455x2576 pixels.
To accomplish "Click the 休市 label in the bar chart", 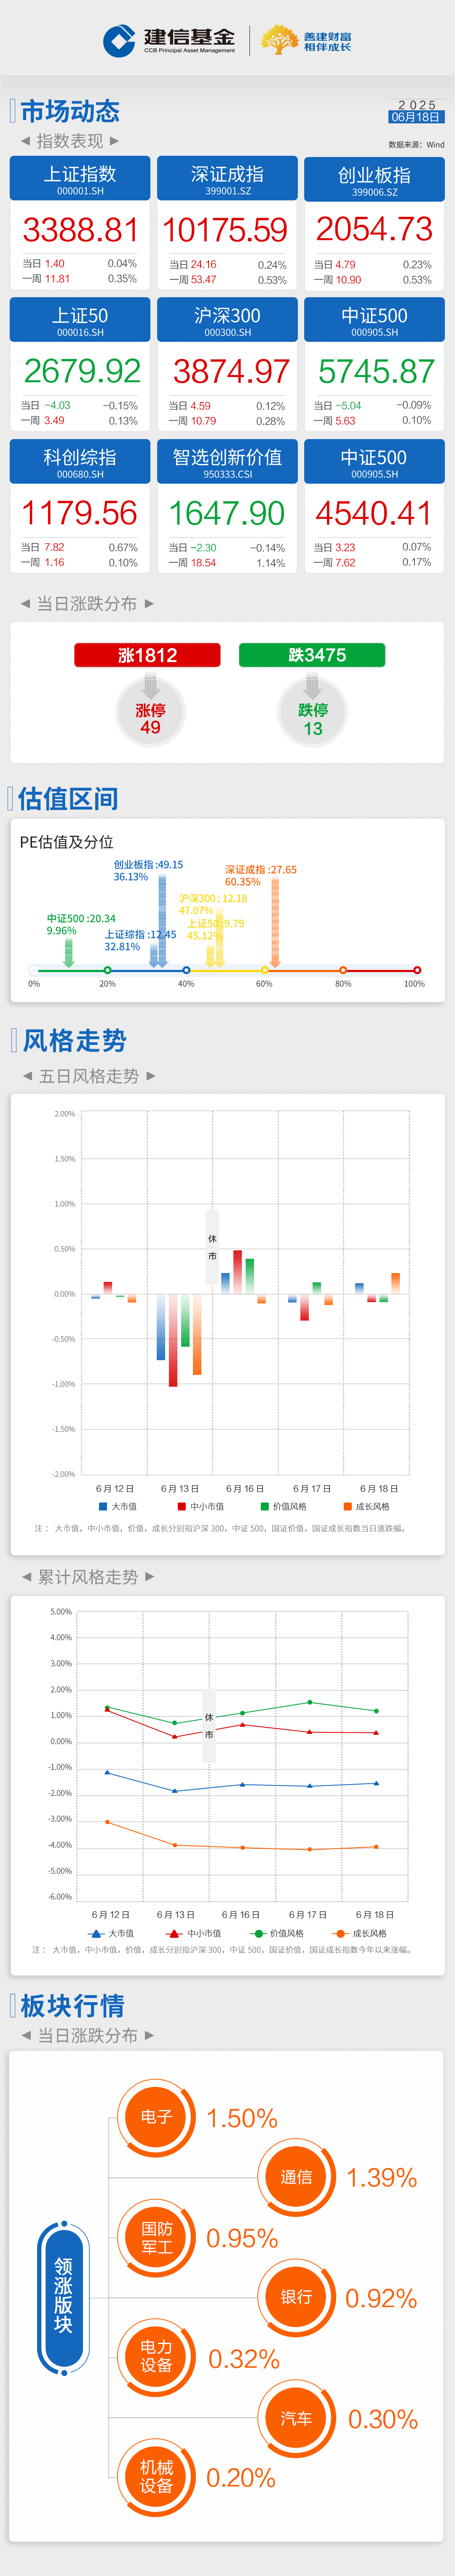I will pyautogui.click(x=212, y=1247).
